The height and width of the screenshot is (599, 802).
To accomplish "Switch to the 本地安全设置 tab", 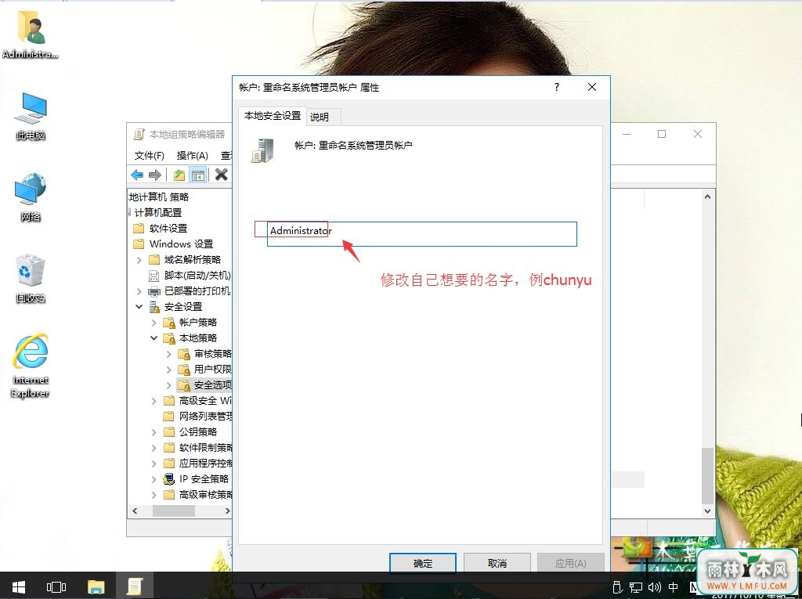I will point(272,116).
